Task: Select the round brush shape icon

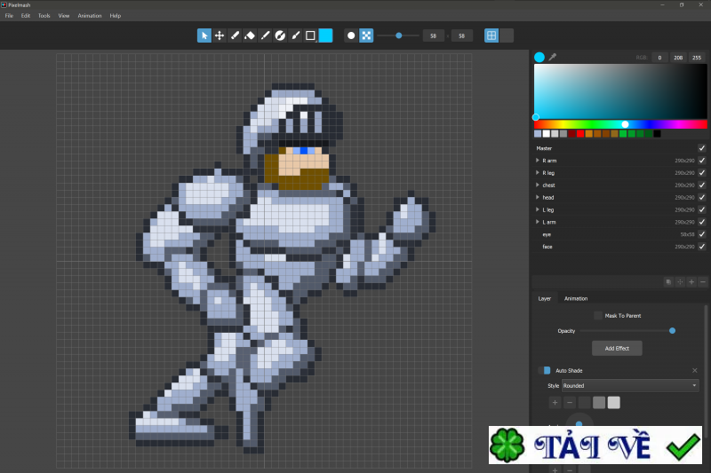Action: click(351, 35)
